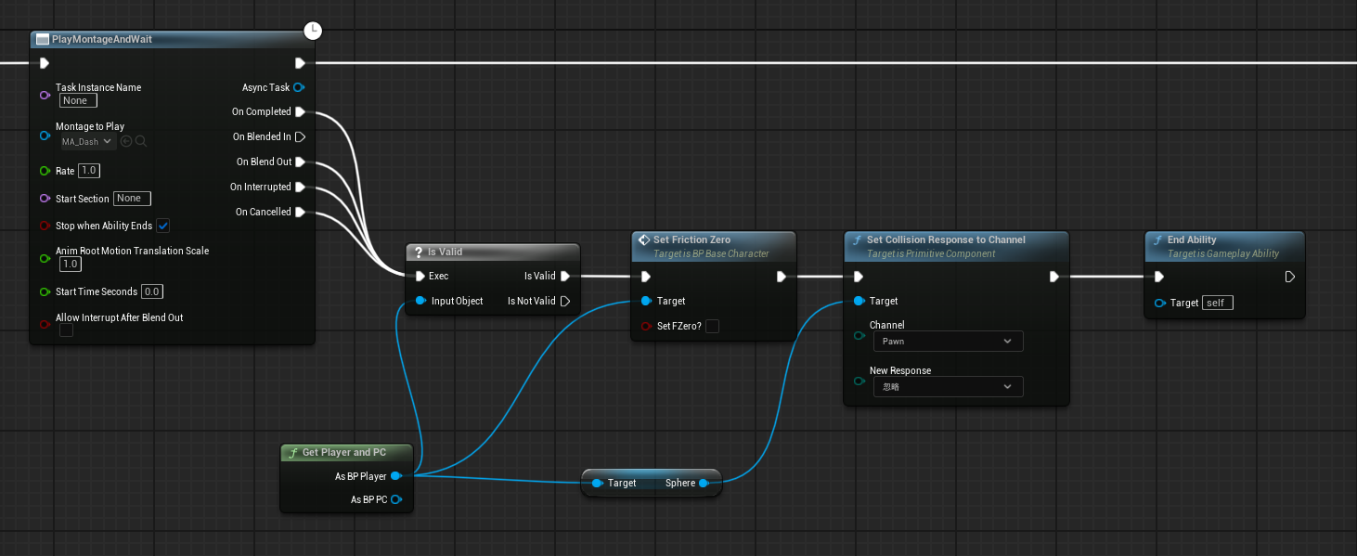Click the clock latent icon on PlayMontageAndWait
The width and height of the screenshot is (1357, 556).
click(314, 31)
